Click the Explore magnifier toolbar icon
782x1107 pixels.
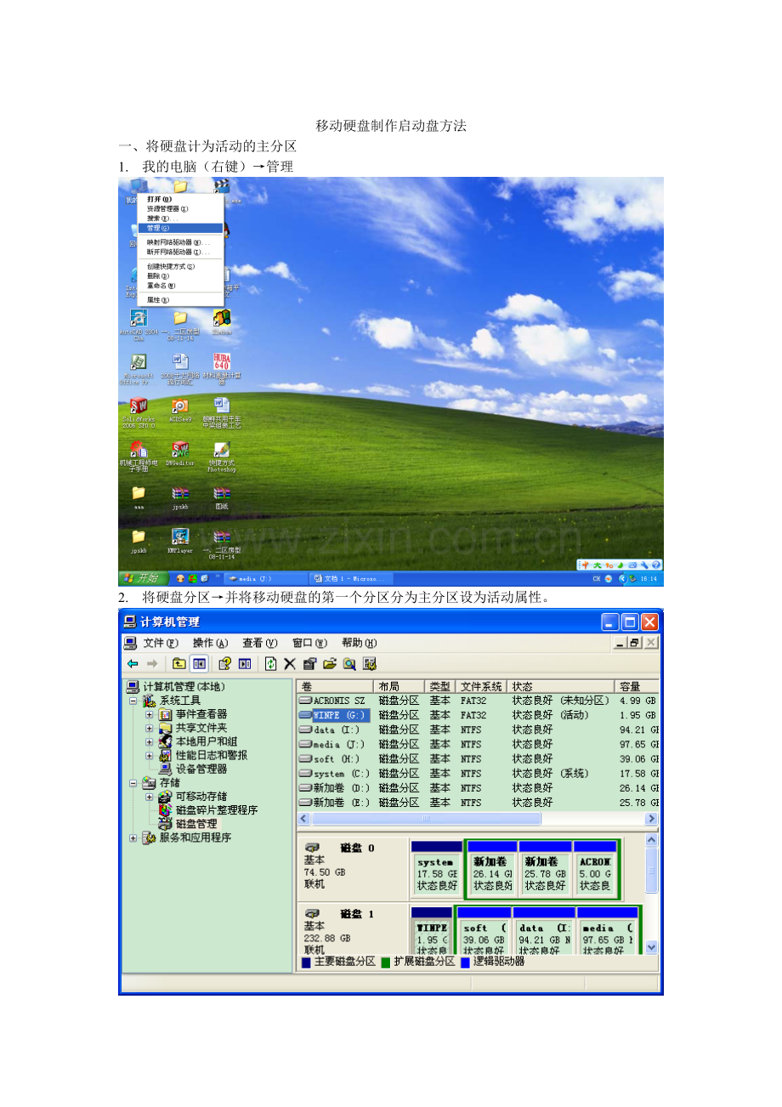348,664
